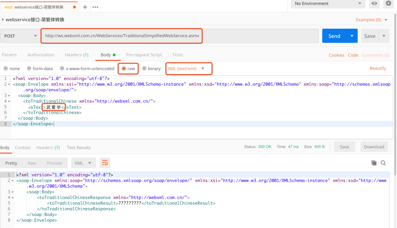Open the Tests tab
397x228 pixels.
click(x=178, y=55)
